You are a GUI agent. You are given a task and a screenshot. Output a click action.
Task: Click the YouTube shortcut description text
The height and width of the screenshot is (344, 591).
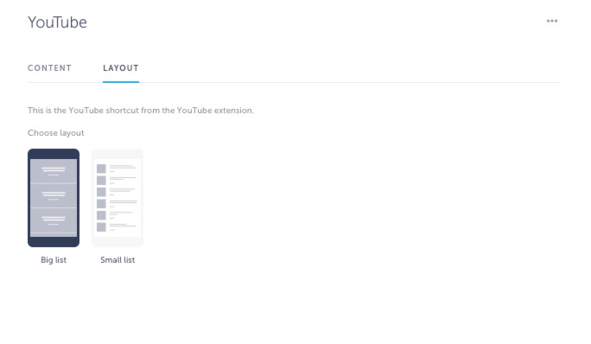tap(141, 111)
